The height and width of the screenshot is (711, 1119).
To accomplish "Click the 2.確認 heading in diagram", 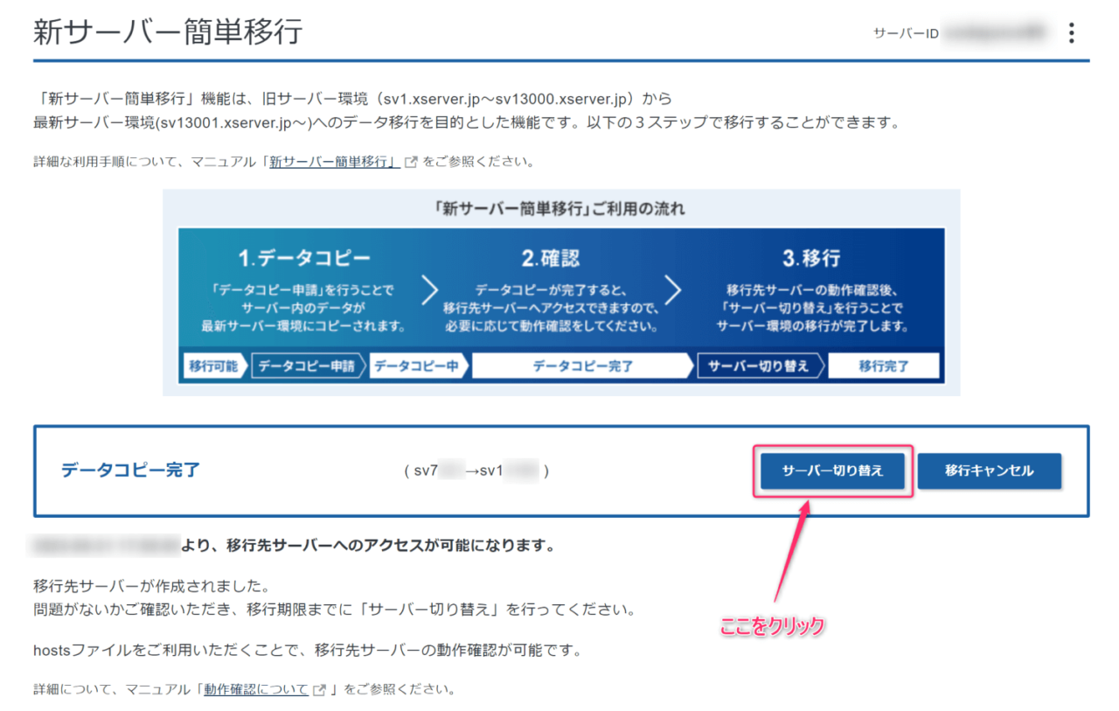I will click(551, 259).
